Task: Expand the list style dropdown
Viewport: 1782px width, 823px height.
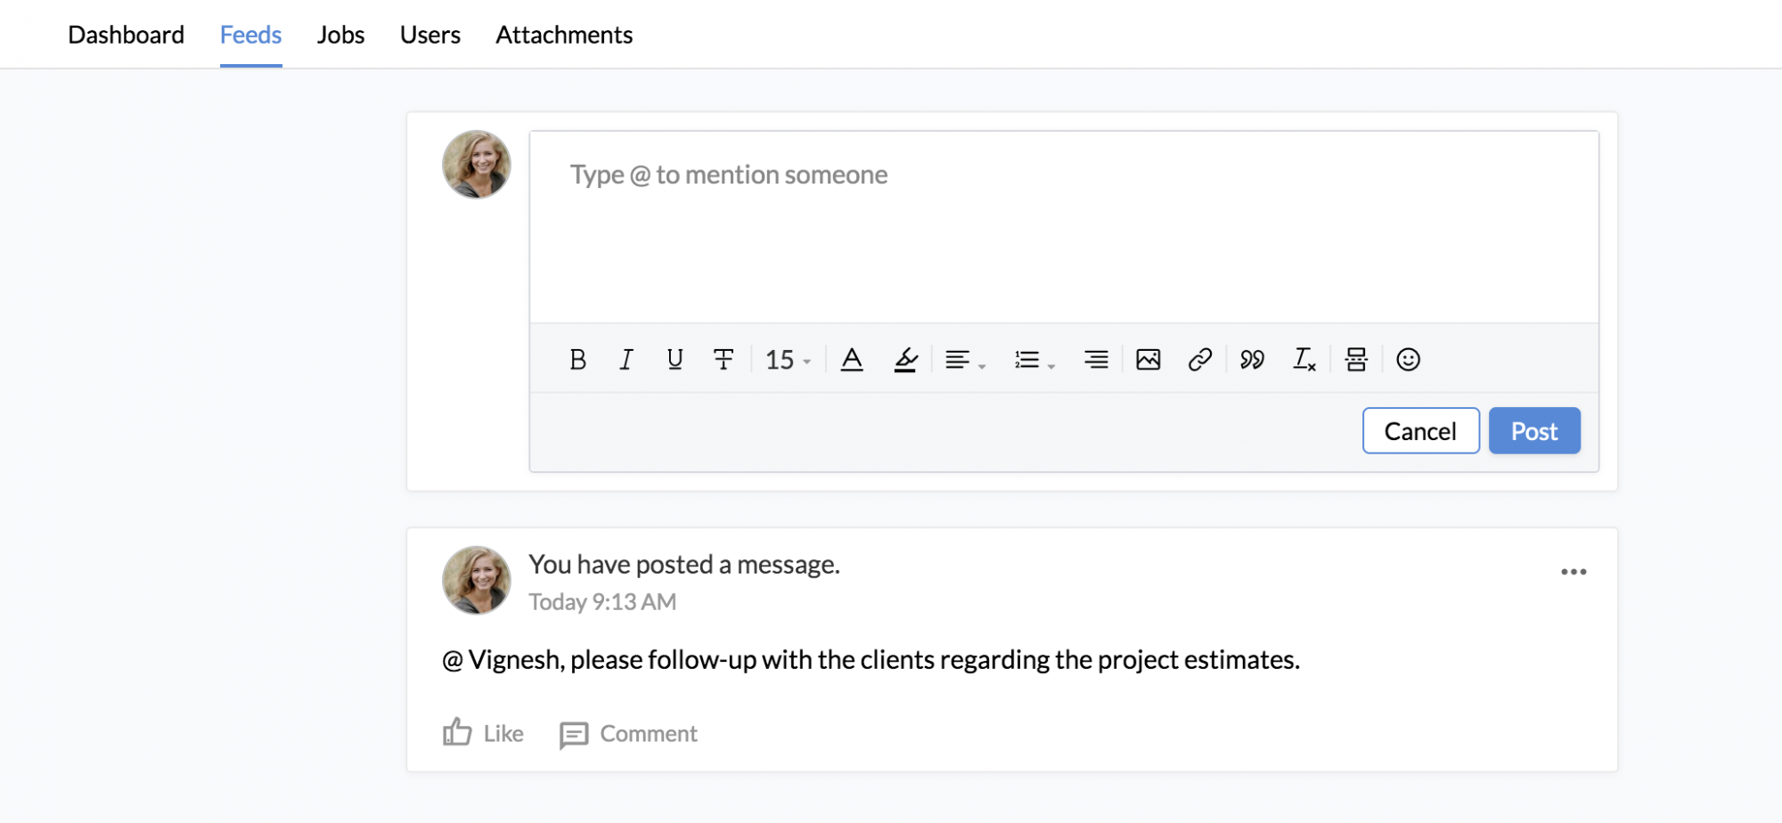Action: pyautogui.click(x=1034, y=360)
